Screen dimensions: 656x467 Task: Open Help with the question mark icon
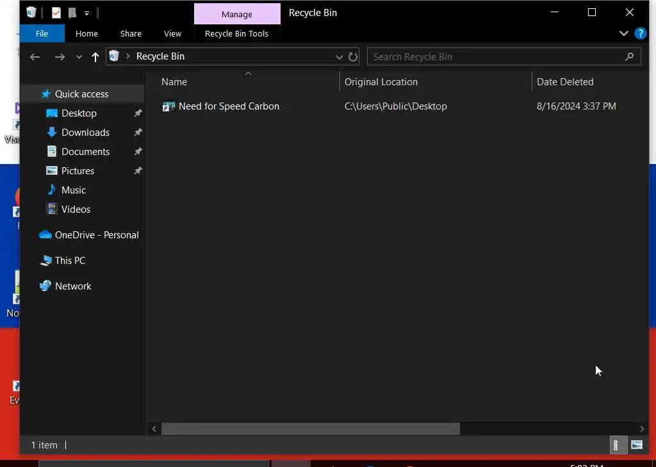(640, 33)
